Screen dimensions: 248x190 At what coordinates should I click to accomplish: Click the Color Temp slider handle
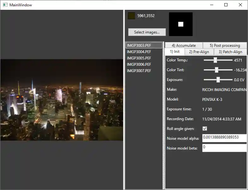click(215, 60)
